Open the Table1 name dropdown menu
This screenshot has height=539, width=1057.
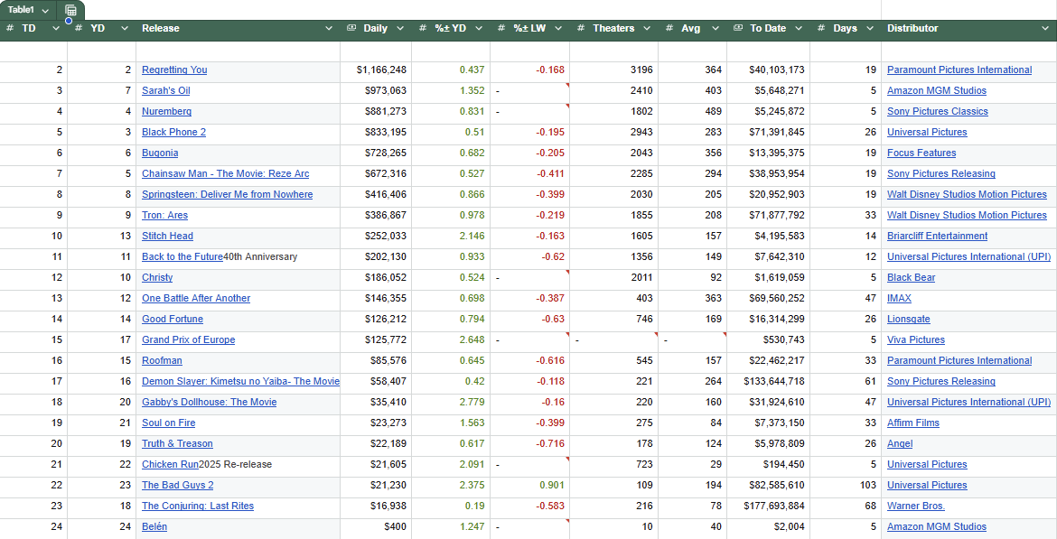point(45,10)
